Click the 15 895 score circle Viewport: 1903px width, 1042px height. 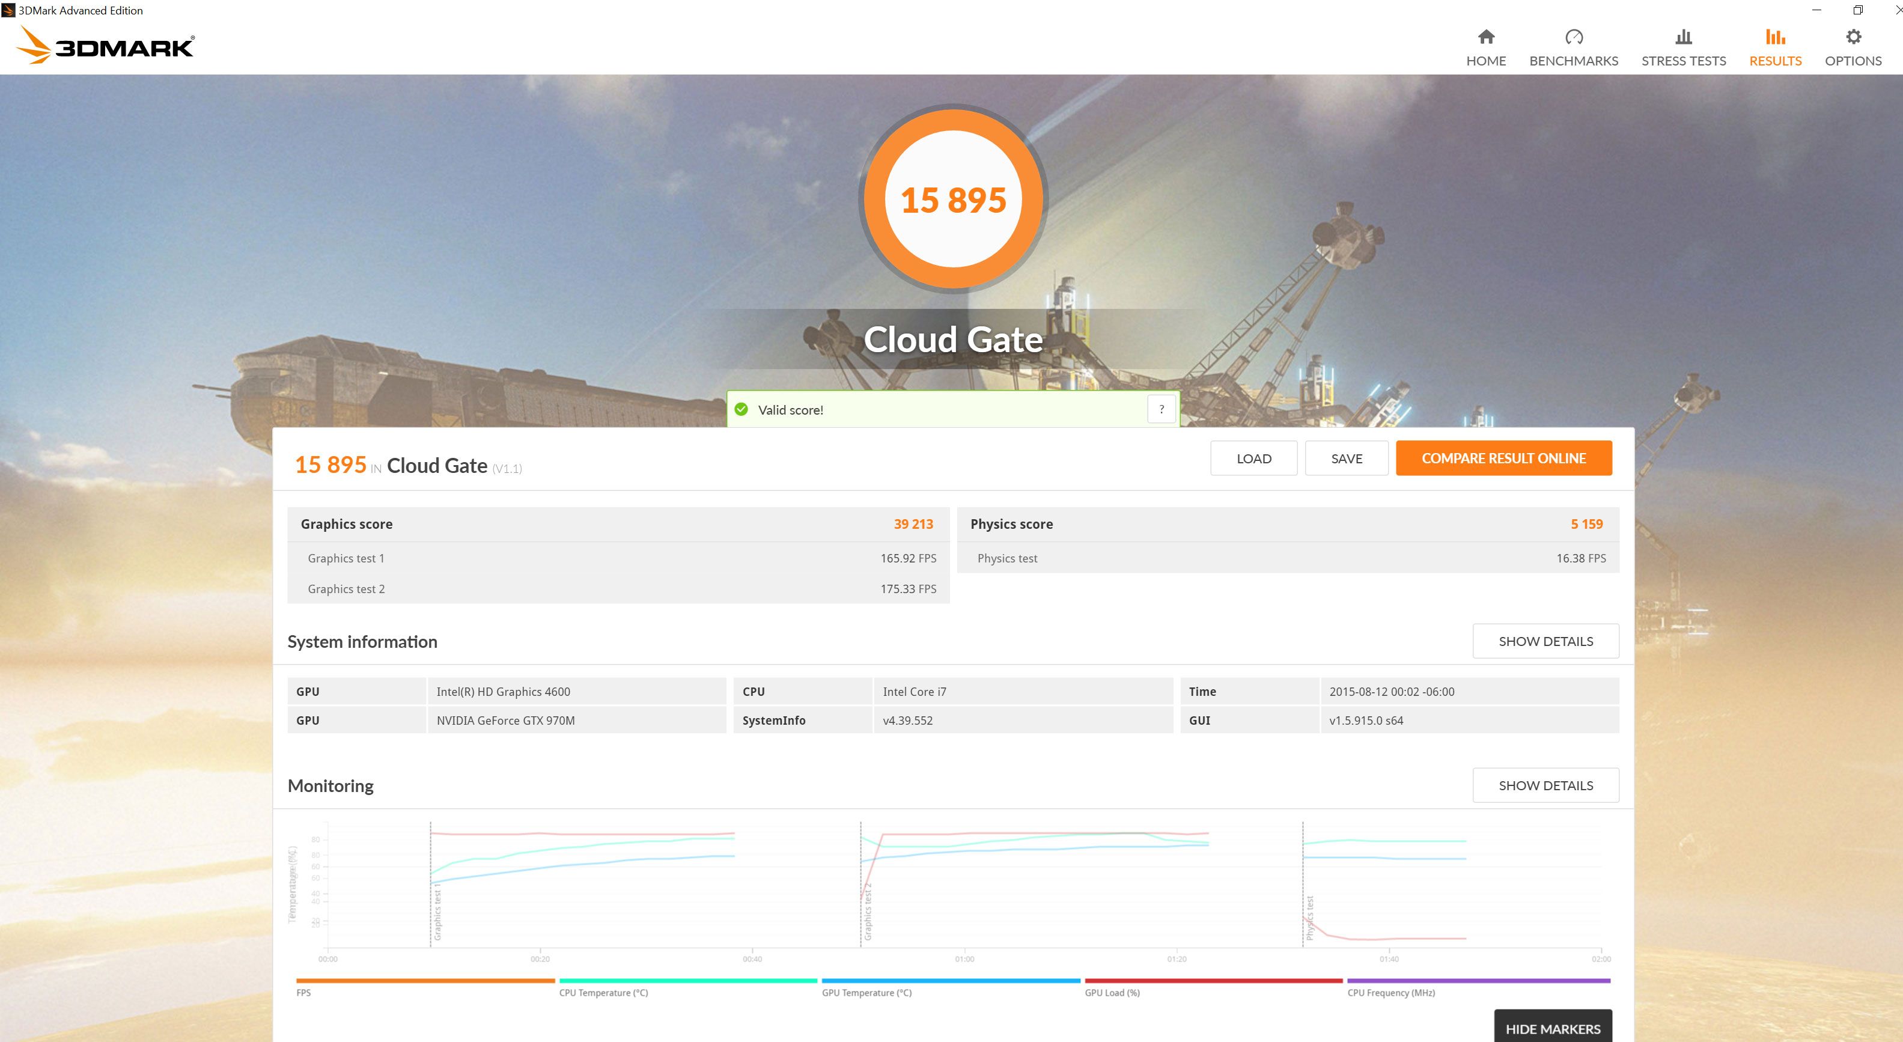tap(953, 199)
